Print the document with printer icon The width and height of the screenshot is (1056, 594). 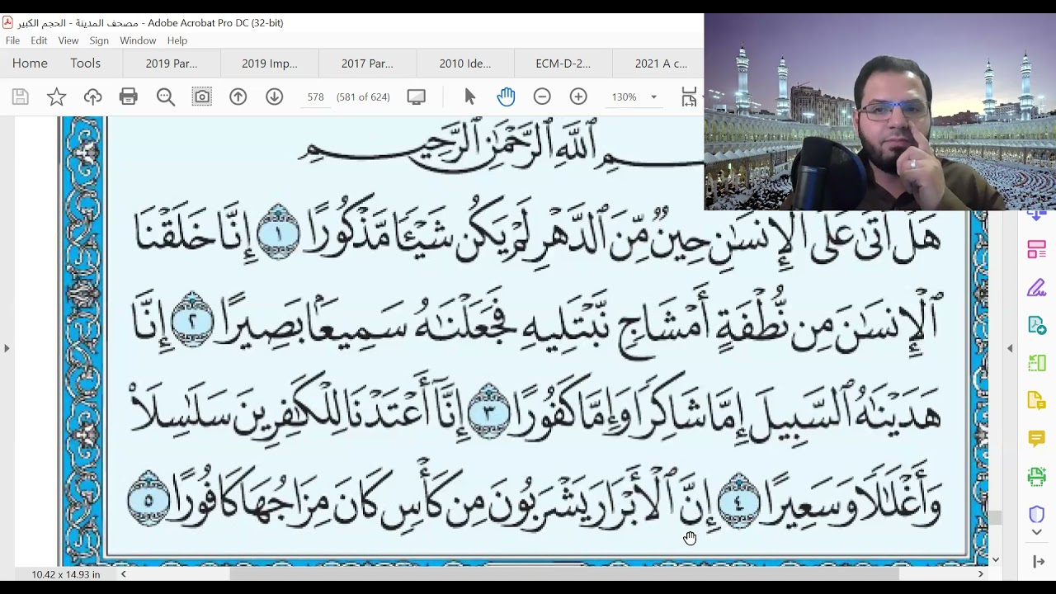click(128, 97)
